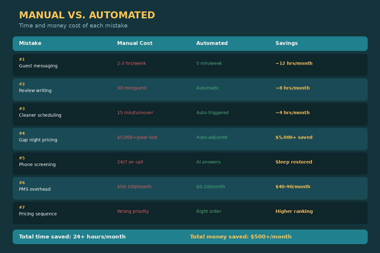Click the 'Right order' value
The height and width of the screenshot is (253, 380).
pos(209,211)
